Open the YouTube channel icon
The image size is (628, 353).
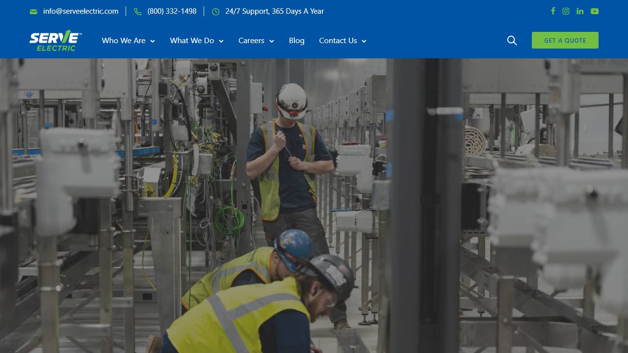tap(595, 11)
